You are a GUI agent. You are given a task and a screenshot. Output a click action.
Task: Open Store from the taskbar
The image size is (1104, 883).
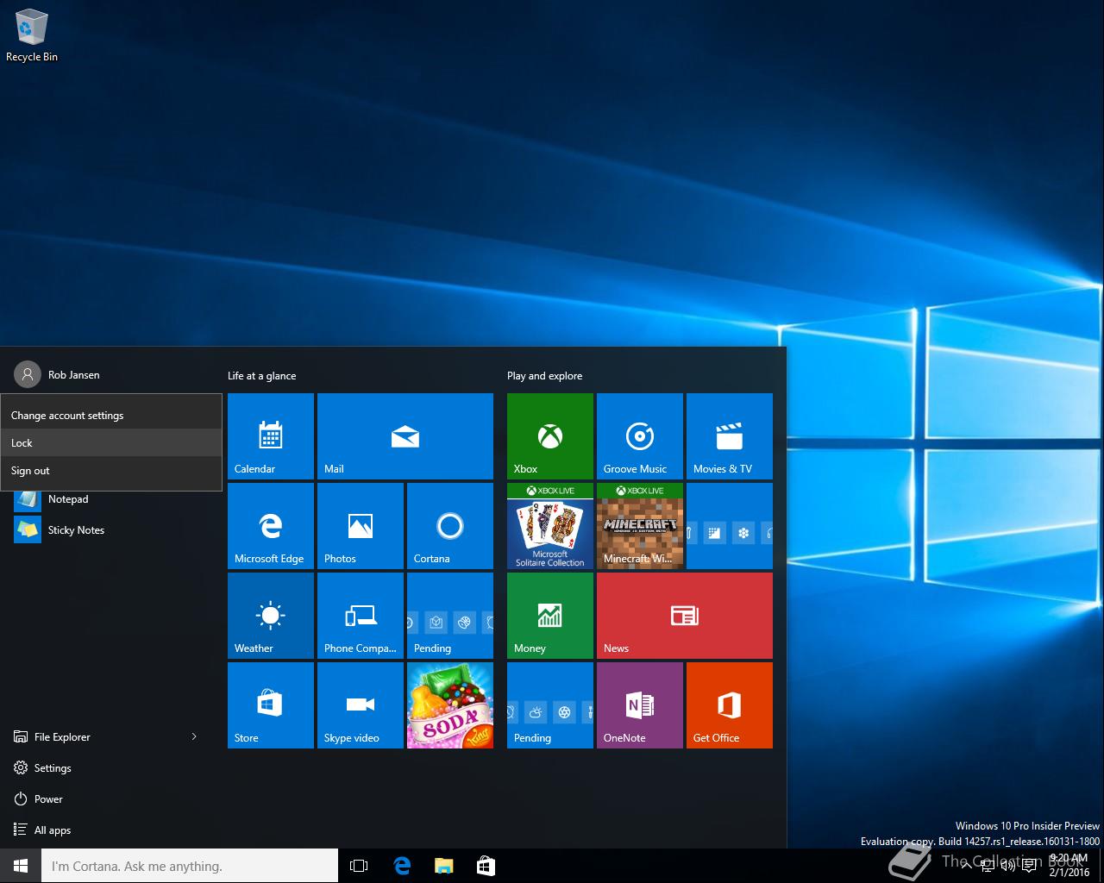[486, 866]
